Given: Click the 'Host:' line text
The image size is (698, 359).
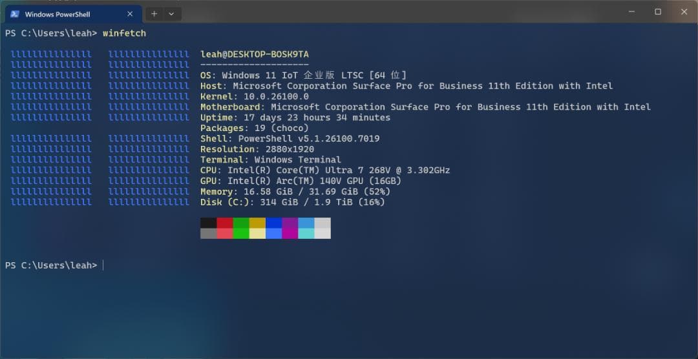Looking at the screenshot, I should pos(407,86).
